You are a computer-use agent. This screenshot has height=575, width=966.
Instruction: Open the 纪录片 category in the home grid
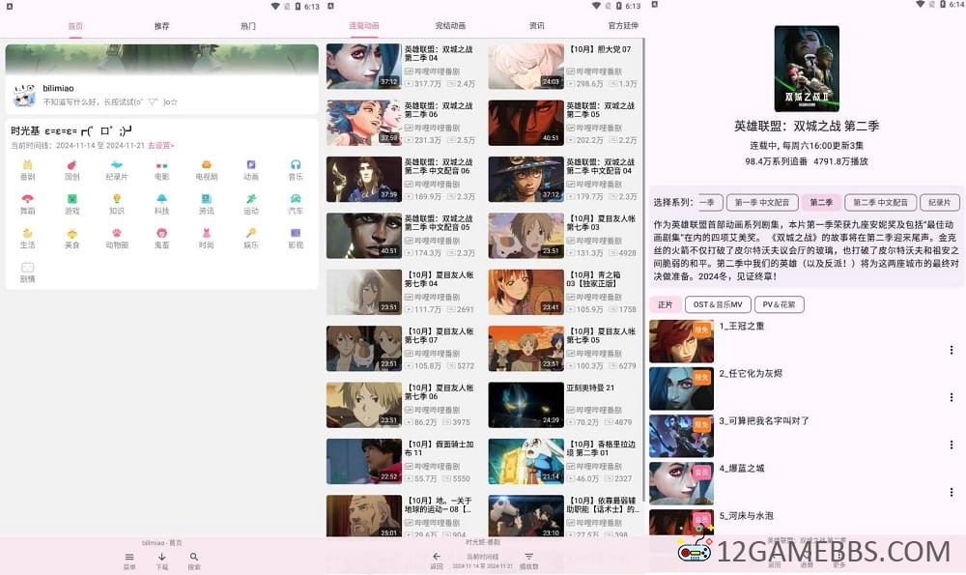coord(117,169)
